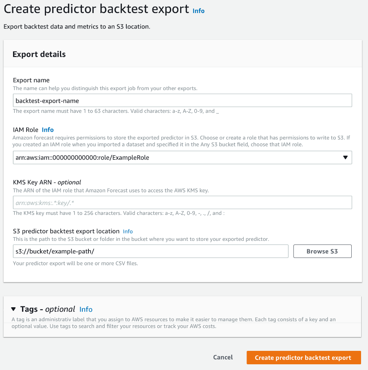Click the Info link next to Tags
The image size is (368, 370).
(86, 309)
